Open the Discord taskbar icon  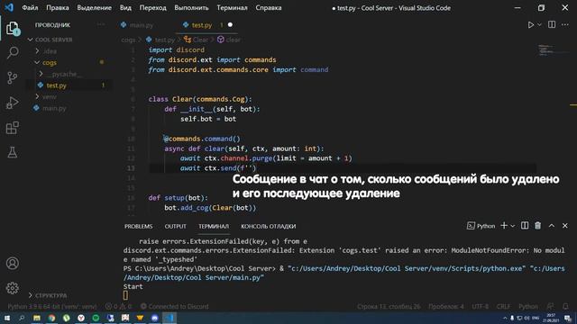click(x=154, y=318)
